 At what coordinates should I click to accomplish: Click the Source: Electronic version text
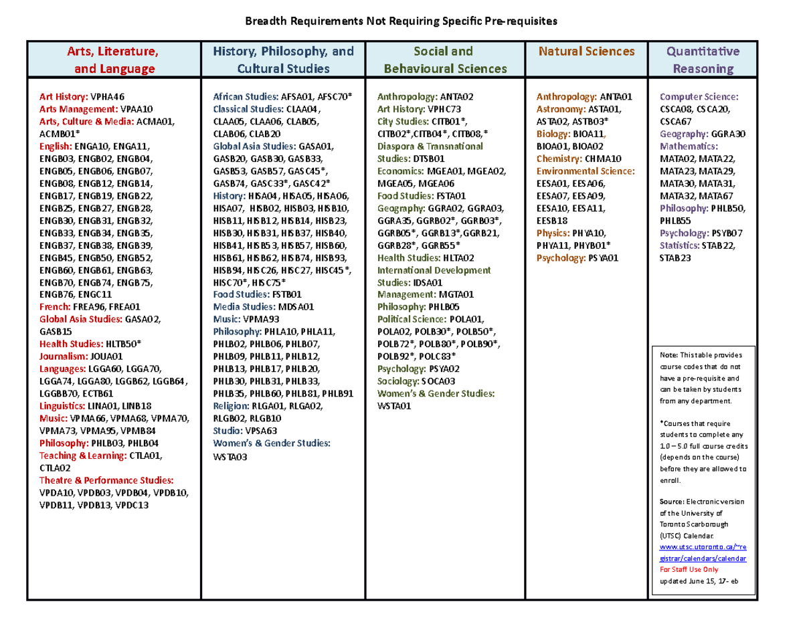703,502
